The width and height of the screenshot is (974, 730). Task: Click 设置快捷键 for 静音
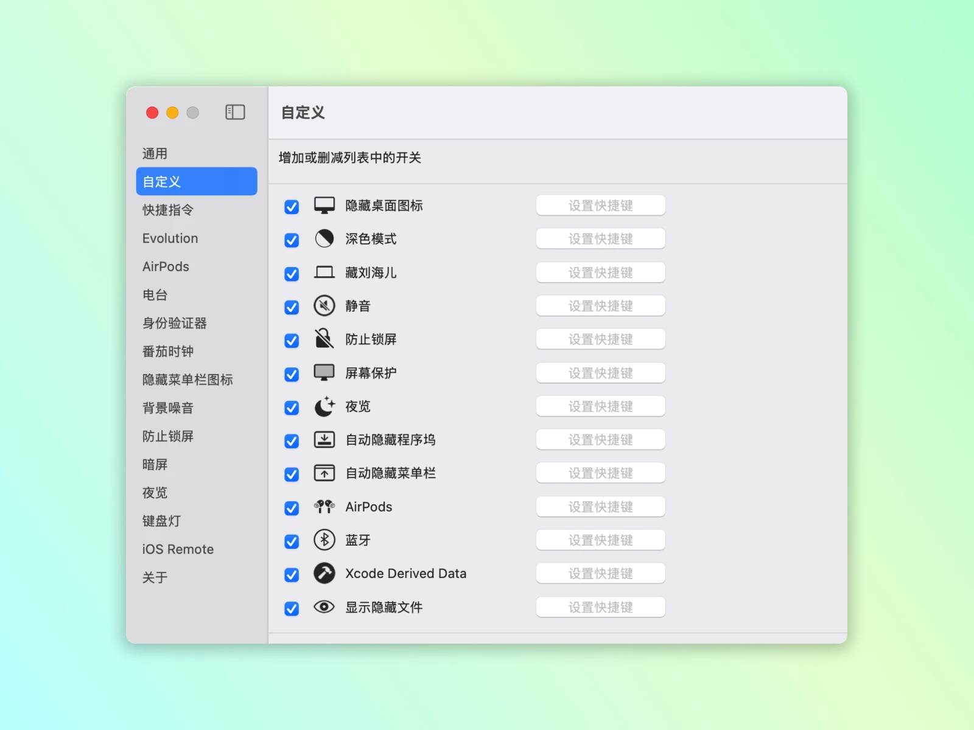(600, 306)
